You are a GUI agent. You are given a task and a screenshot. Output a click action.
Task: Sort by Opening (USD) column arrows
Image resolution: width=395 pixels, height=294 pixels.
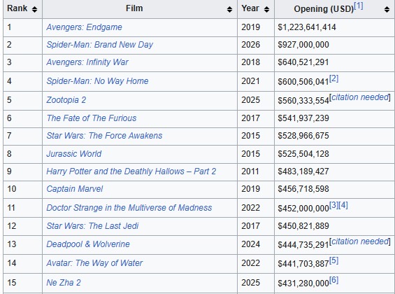(x=387, y=9)
